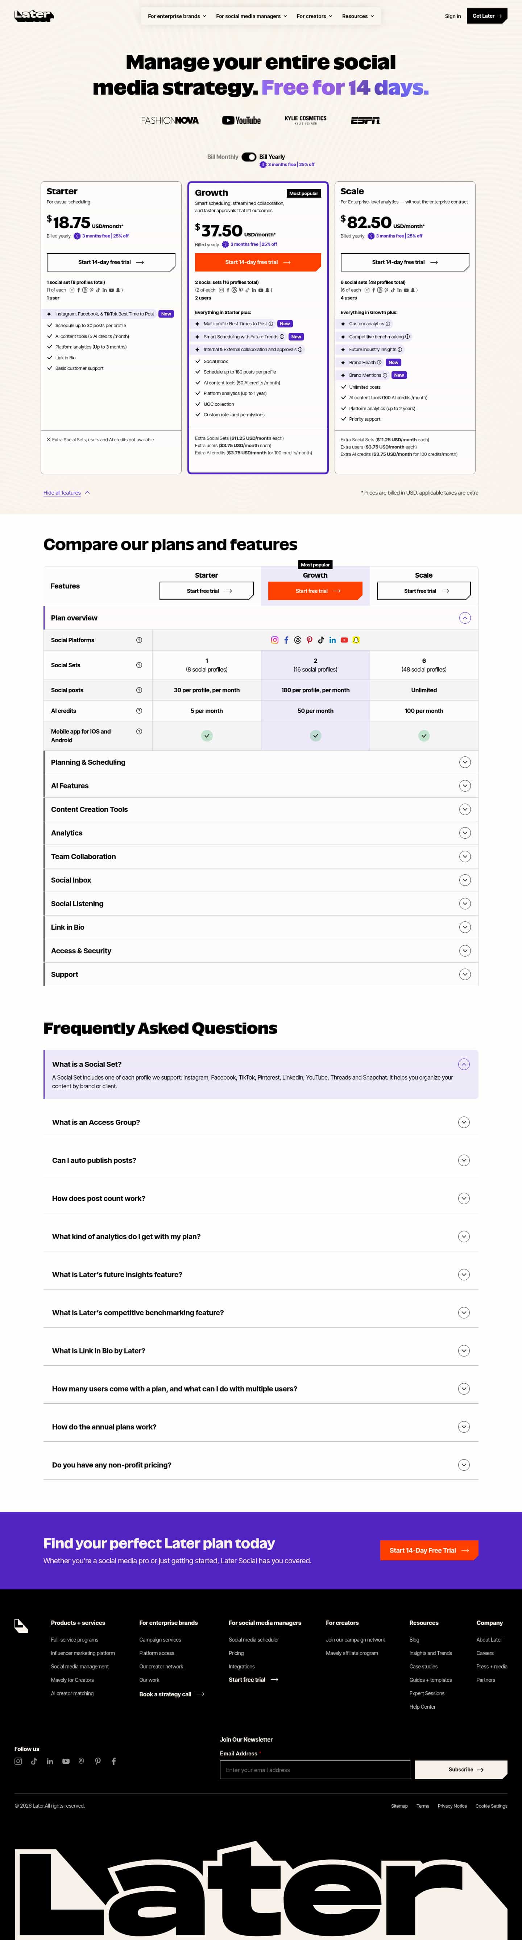Open YouTube icon in footer Follow us
Image resolution: width=522 pixels, height=1940 pixels.
tap(66, 1761)
